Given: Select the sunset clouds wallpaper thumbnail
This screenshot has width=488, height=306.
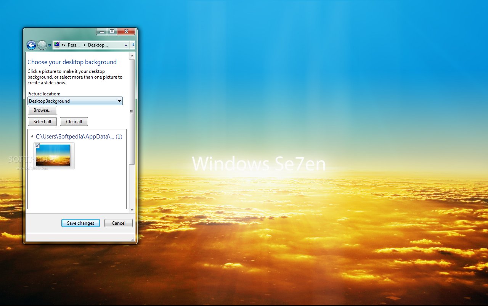Looking at the screenshot, I should (54, 155).
